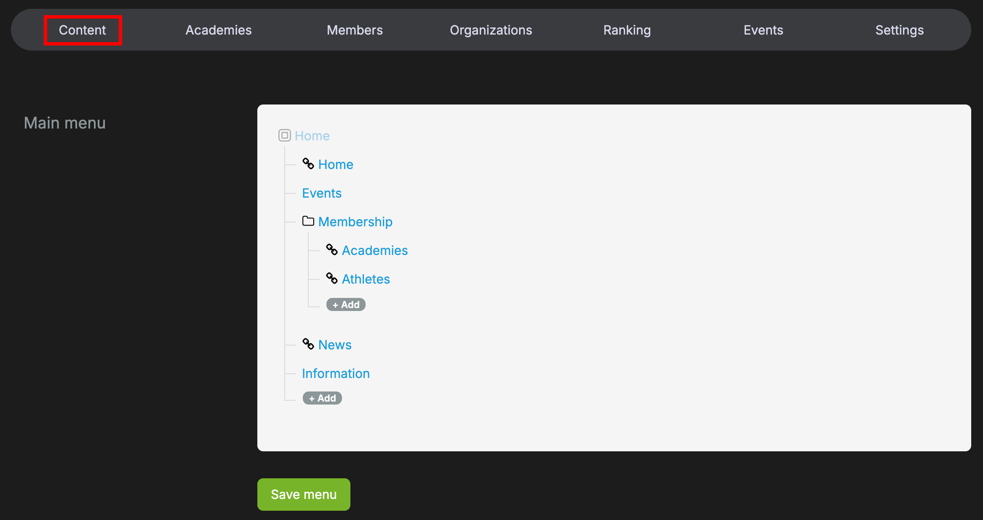Click link icon beside News
This screenshot has height=520, width=983.
pyautogui.click(x=308, y=344)
